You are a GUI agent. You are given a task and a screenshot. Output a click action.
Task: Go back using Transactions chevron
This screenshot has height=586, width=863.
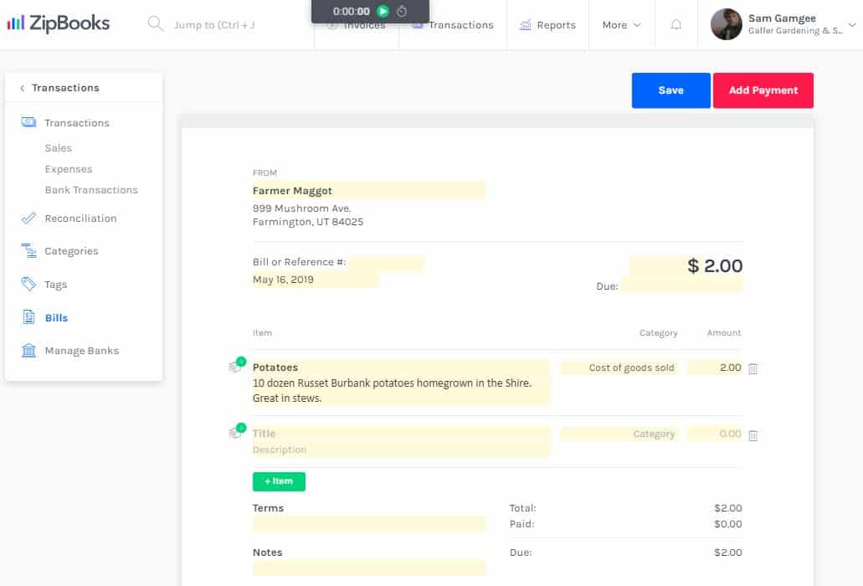(22, 88)
